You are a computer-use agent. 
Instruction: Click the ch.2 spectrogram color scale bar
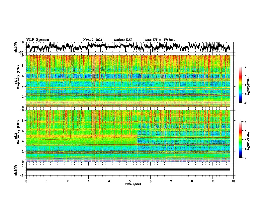pyautogui.click(x=240, y=140)
